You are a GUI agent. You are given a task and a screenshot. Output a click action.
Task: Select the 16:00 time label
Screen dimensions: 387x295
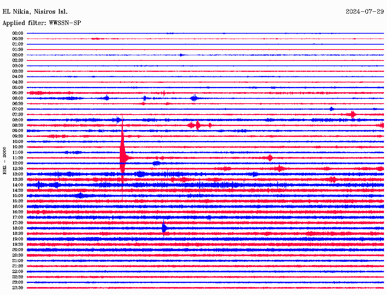click(x=18, y=206)
